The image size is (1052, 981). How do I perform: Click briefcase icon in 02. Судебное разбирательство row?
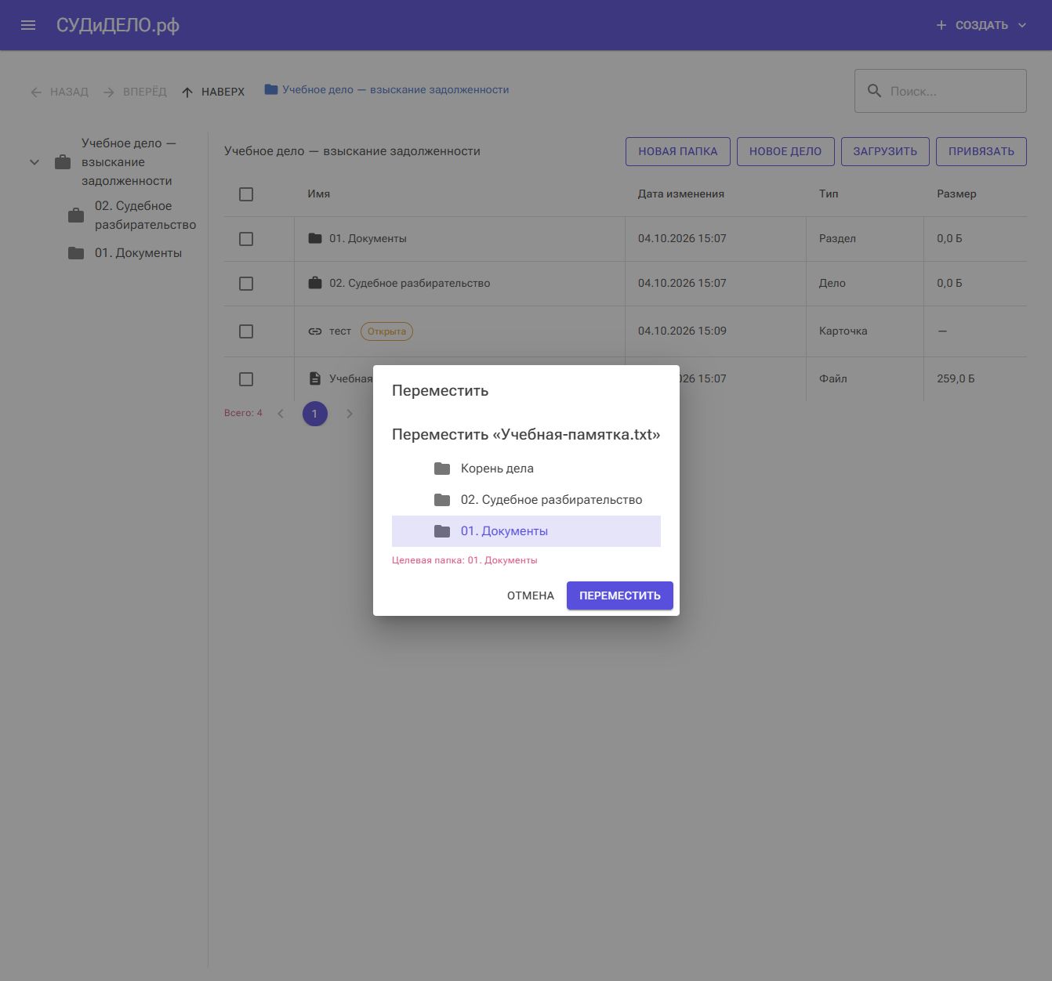315,283
